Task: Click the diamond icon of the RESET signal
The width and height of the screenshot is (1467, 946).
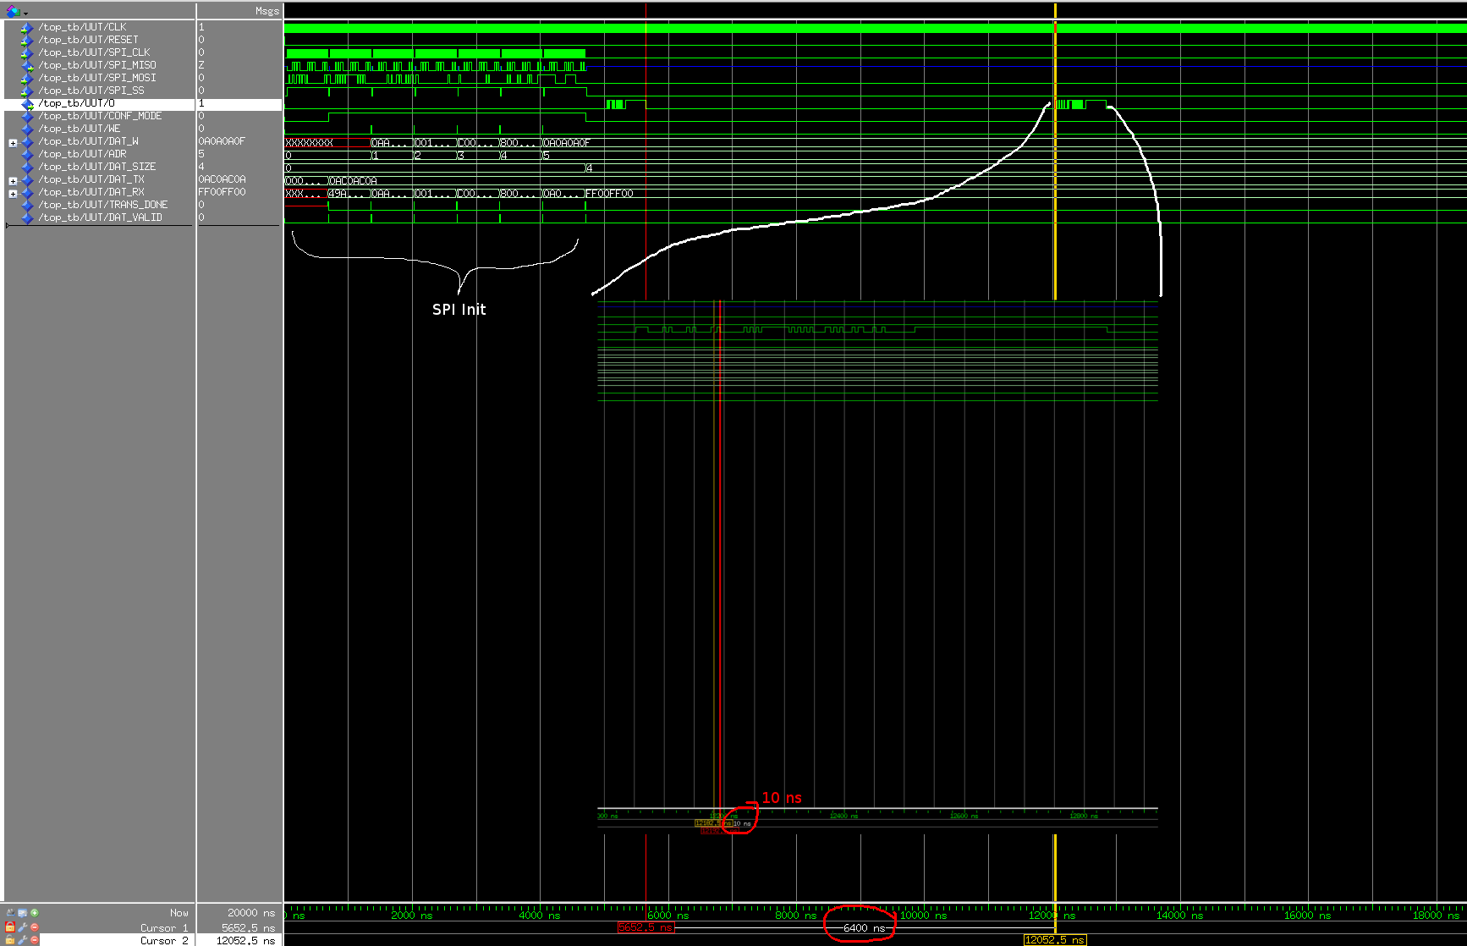Action: tap(26, 40)
